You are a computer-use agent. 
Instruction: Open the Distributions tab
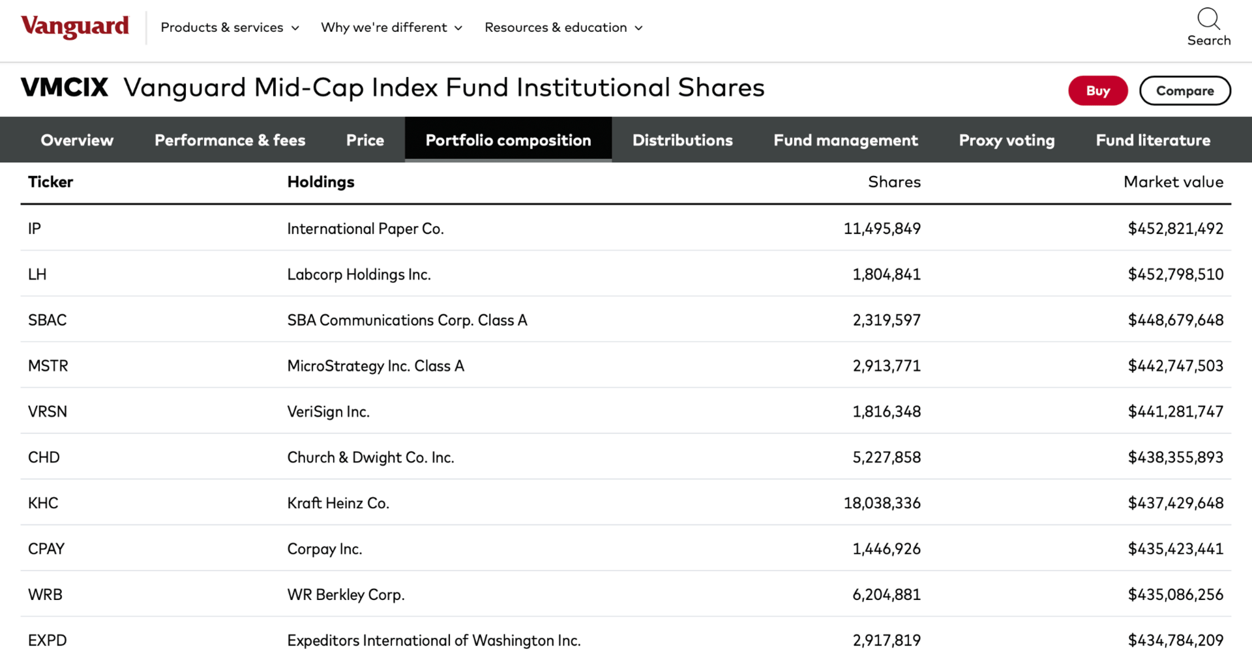pos(682,140)
